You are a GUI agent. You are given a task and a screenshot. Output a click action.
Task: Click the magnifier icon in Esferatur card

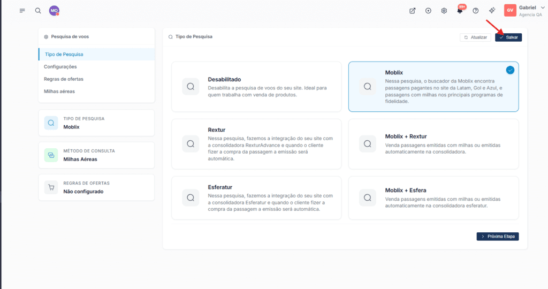[x=191, y=198]
